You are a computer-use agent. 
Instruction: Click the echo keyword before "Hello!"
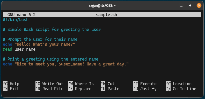pos(8,44)
